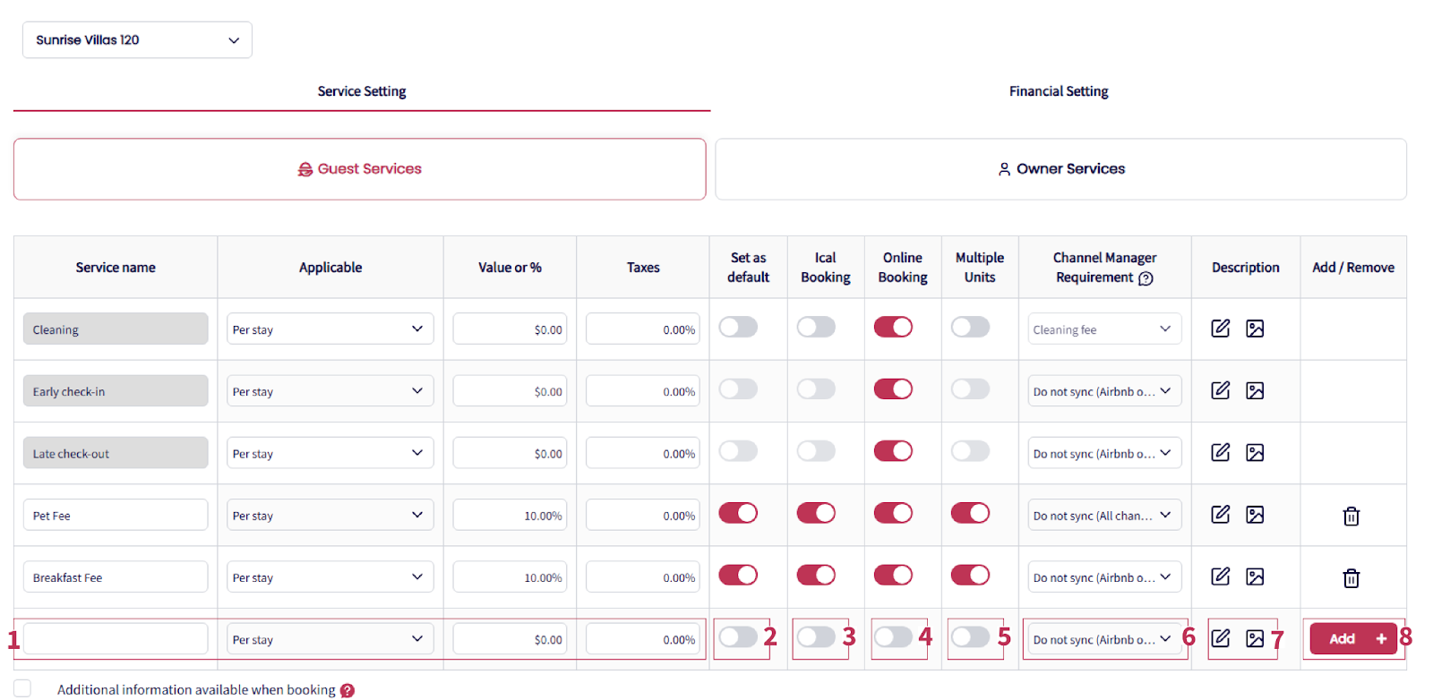Delete the Pet Fee service
This screenshot has width=1433, height=700.
tap(1351, 516)
